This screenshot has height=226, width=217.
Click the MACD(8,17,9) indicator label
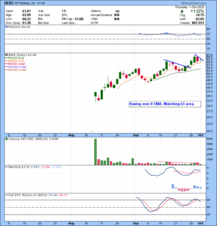(x=19, y=167)
